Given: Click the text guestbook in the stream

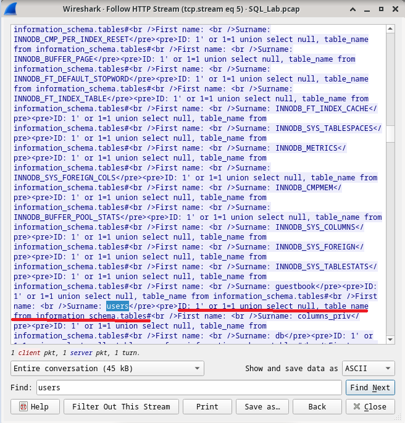Looking at the screenshot, I should click(295, 287).
